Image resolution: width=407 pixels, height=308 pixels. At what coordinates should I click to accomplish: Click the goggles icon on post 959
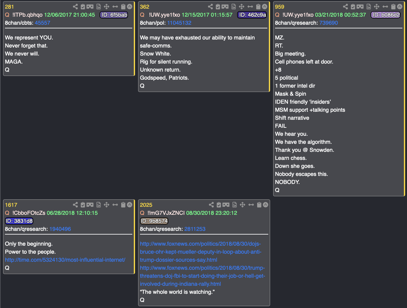[x=360, y=6]
